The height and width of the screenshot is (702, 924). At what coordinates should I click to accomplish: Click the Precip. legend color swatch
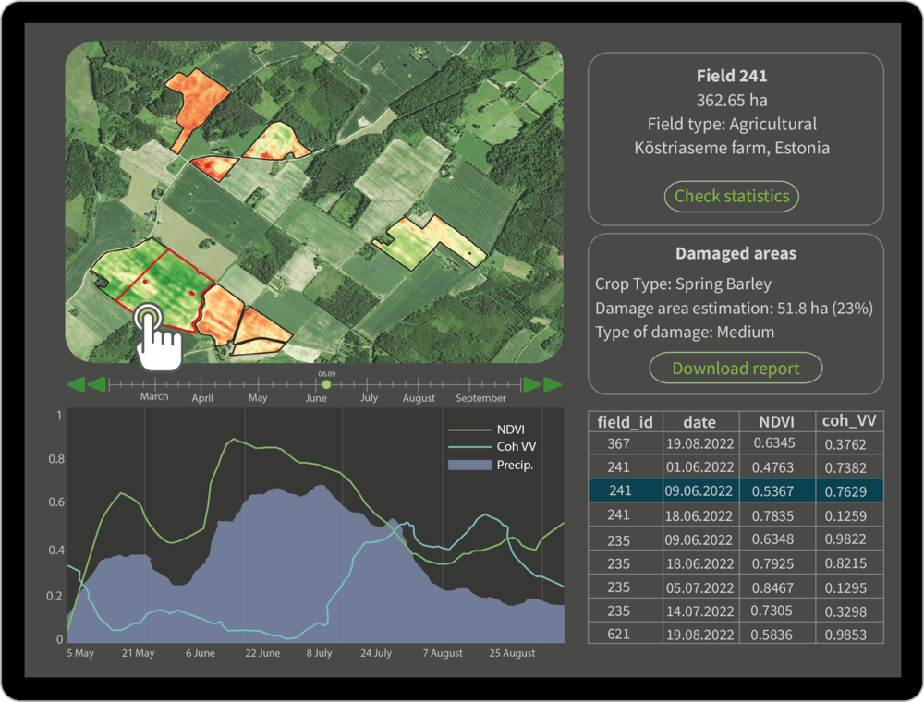[469, 465]
